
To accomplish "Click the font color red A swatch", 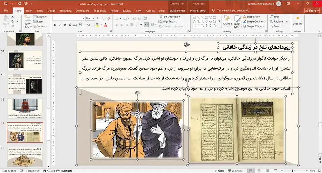I will (106, 25).
